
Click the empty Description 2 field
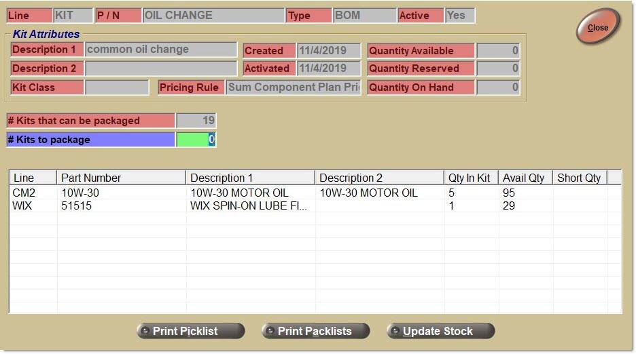tap(161, 68)
